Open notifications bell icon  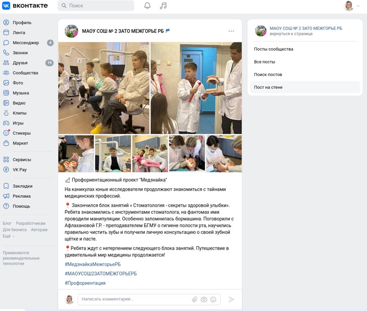coord(147,6)
